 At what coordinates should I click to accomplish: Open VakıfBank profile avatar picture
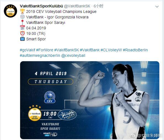click(10, 11)
